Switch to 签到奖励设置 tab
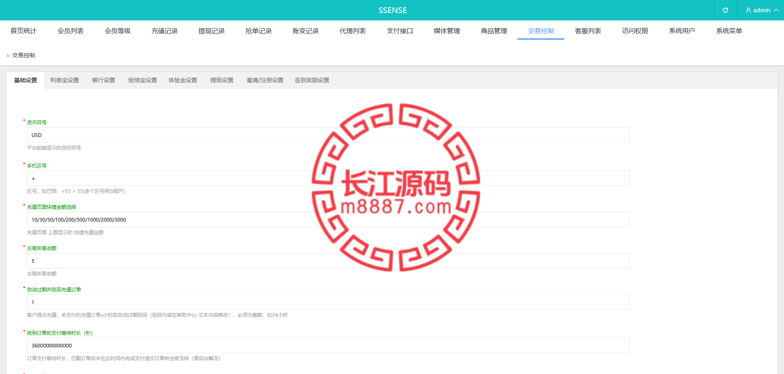This screenshot has width=784, height=374. [312, 81]
